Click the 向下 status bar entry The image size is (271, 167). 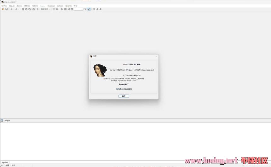pyautogui.click(x=13, y=166)
